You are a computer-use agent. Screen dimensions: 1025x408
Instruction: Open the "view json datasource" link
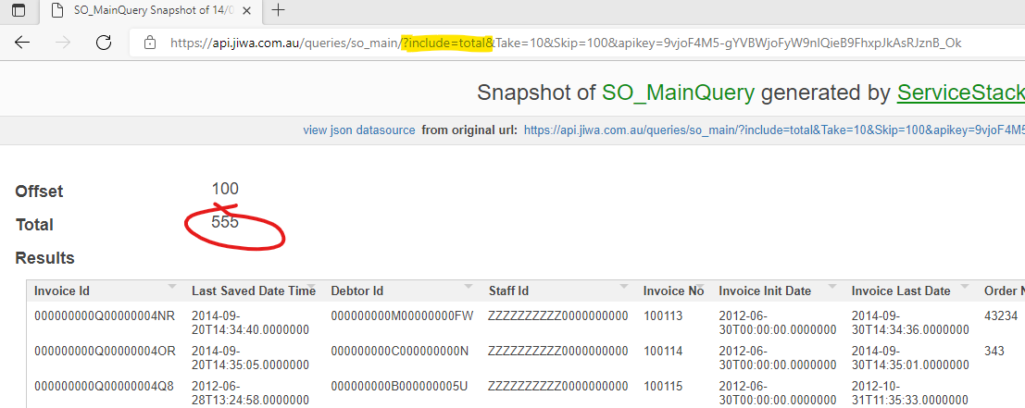(x=358, y=130)
